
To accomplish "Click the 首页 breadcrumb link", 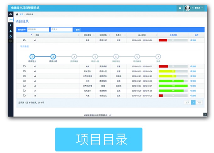I will tap(21, 14).
